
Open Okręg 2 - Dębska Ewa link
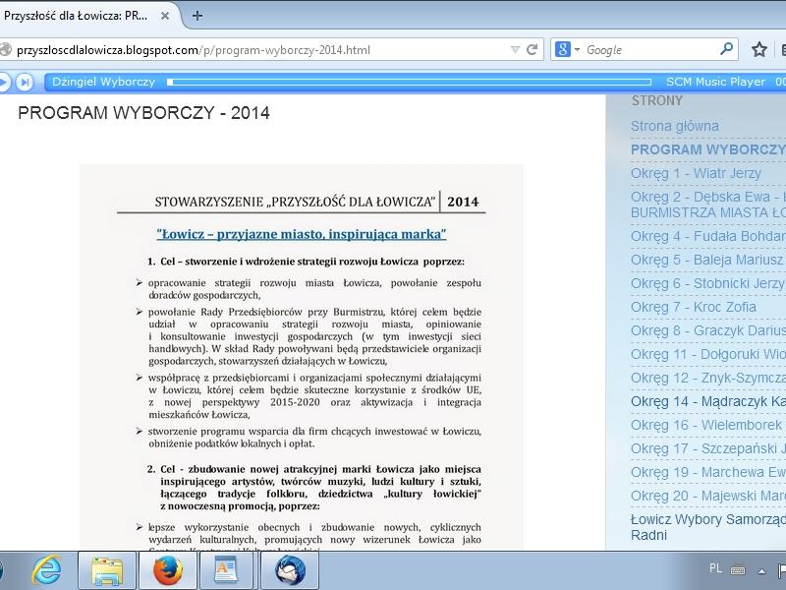pyautogui.click(x=707, y=205)
